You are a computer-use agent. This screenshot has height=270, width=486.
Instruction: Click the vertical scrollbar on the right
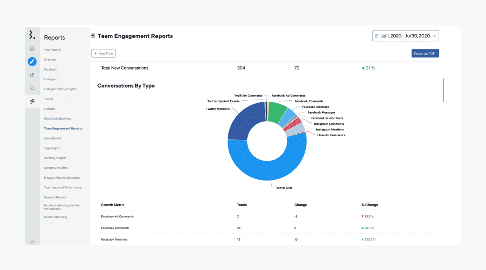[443, 90]
